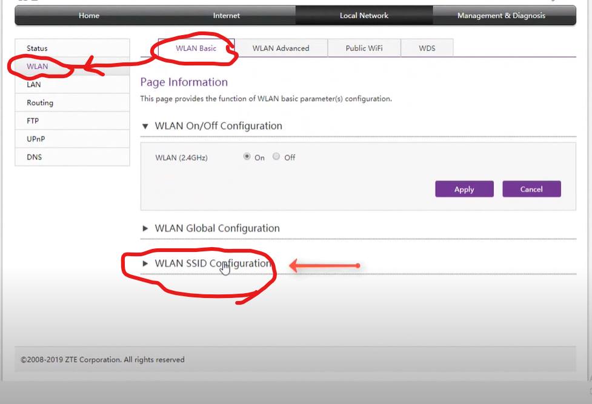Select the WLAN 2.4GHz Off radio button
The width and height of the screenshot is (592, 404).
(x=276, y=157)
